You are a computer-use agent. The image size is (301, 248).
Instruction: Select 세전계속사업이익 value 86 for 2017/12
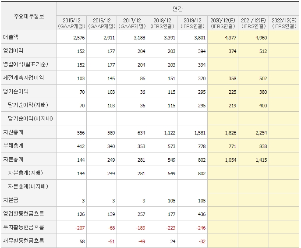click(142, 78)
